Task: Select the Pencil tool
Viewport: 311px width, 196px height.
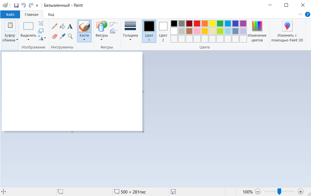Action: (x=54, y=26)
